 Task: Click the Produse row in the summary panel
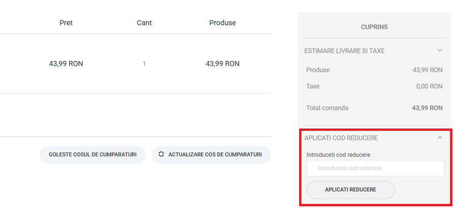(318, 70)
